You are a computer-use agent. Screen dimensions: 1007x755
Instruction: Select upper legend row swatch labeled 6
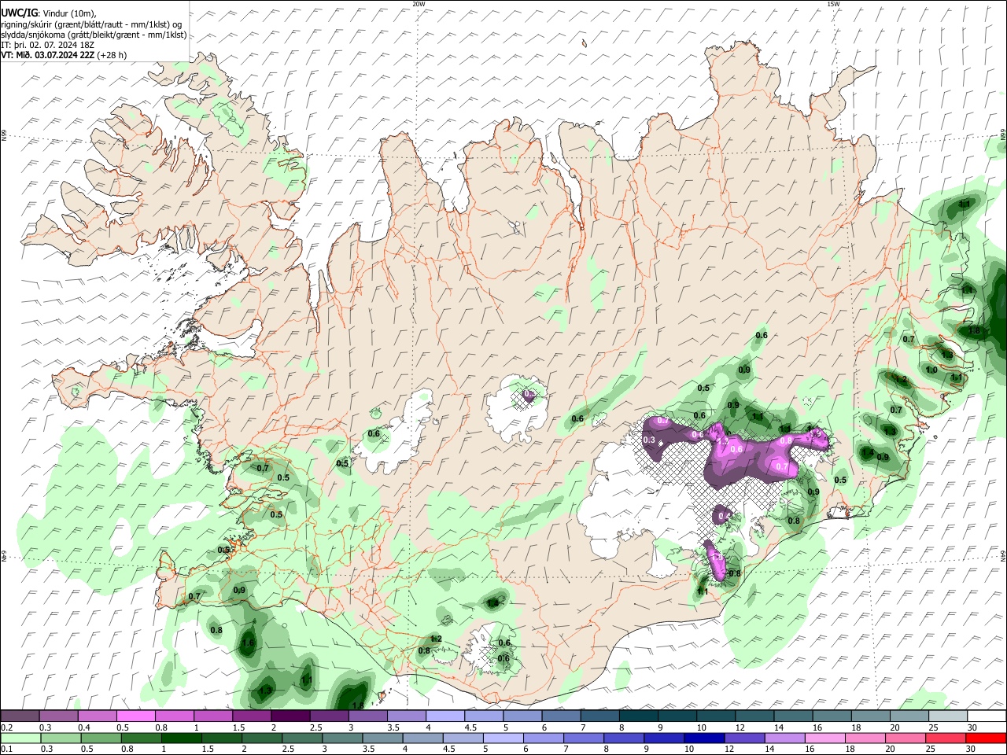tap(561, 716)
